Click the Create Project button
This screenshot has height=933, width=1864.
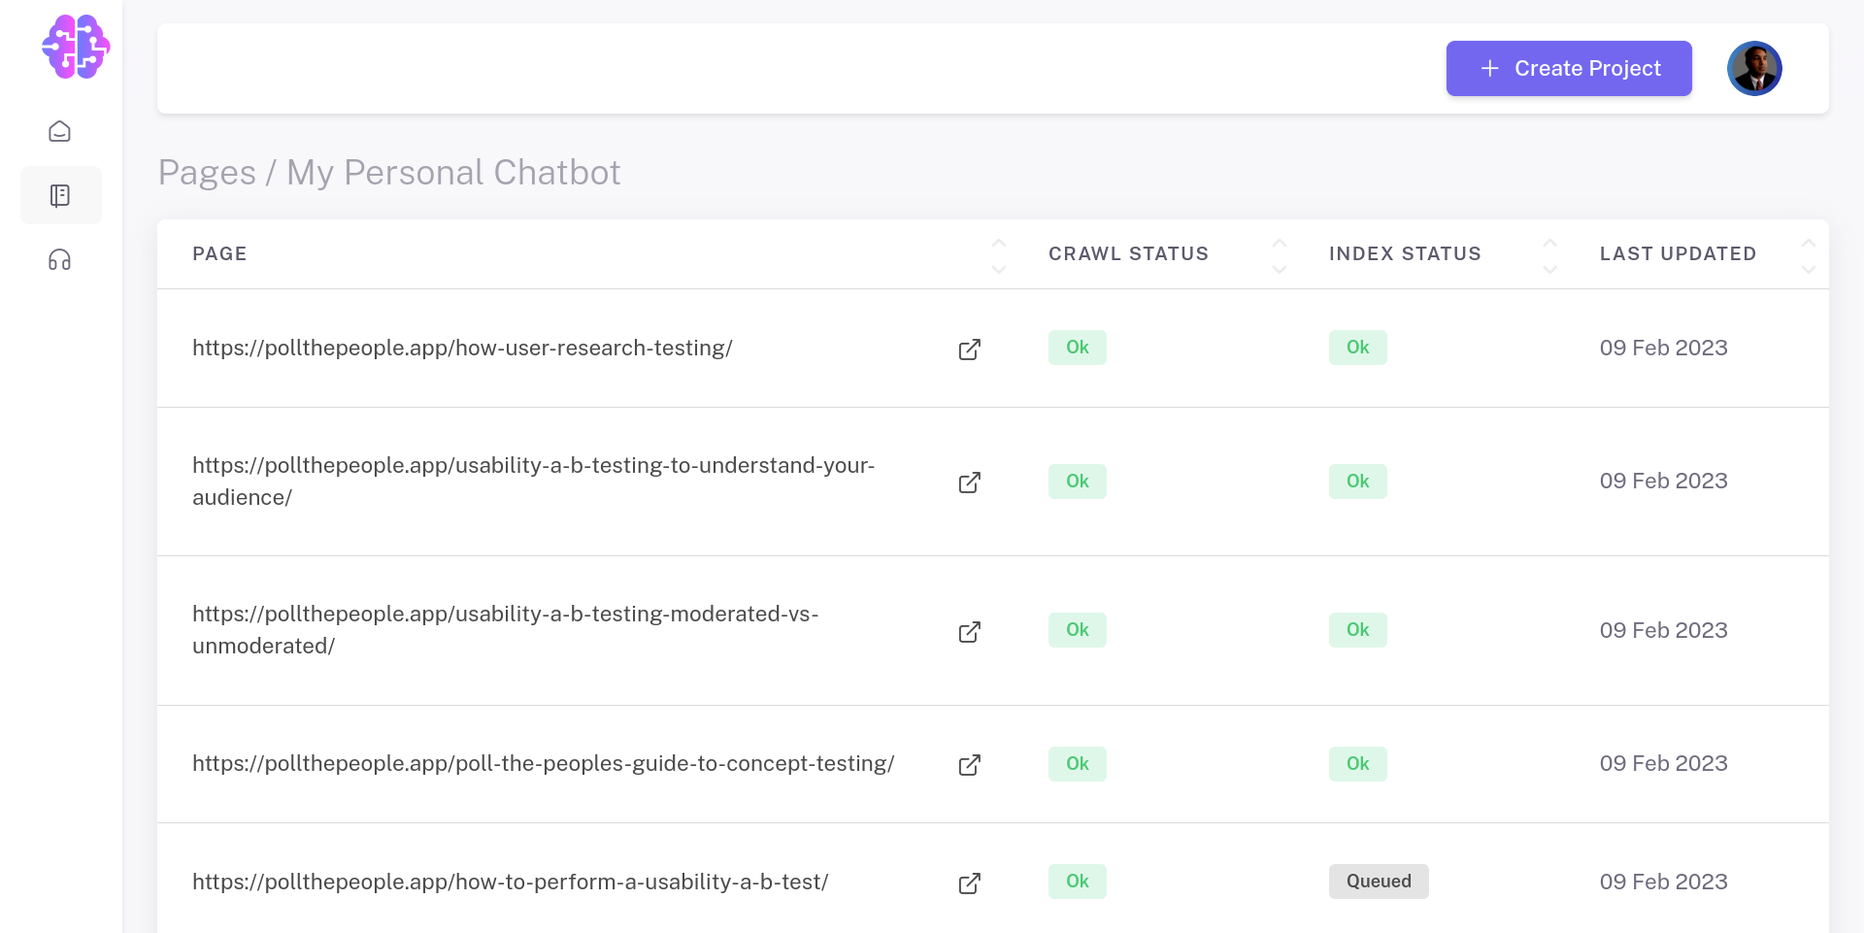tap(1568, 69)
